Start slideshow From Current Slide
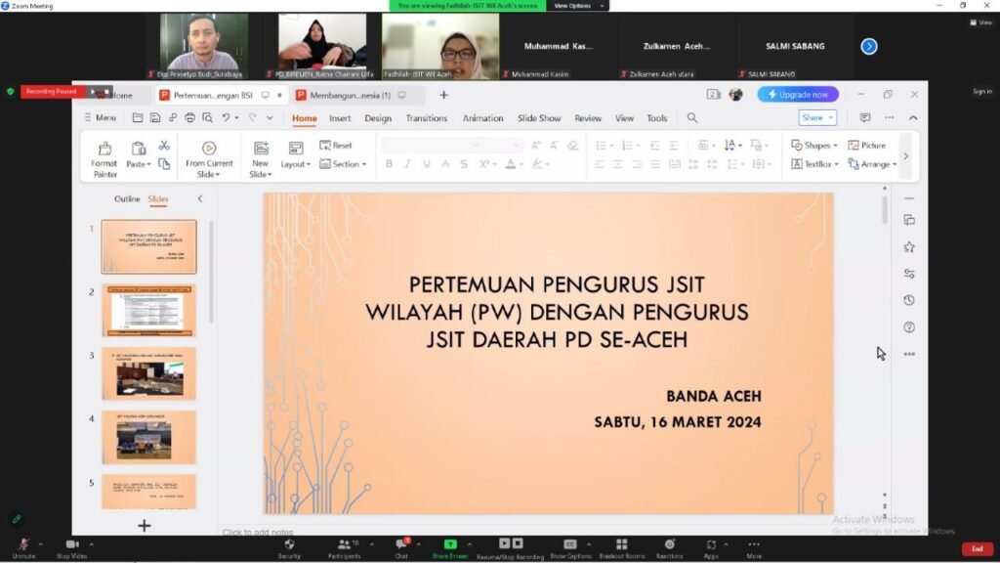1000x563 pixels. point(209,158)
